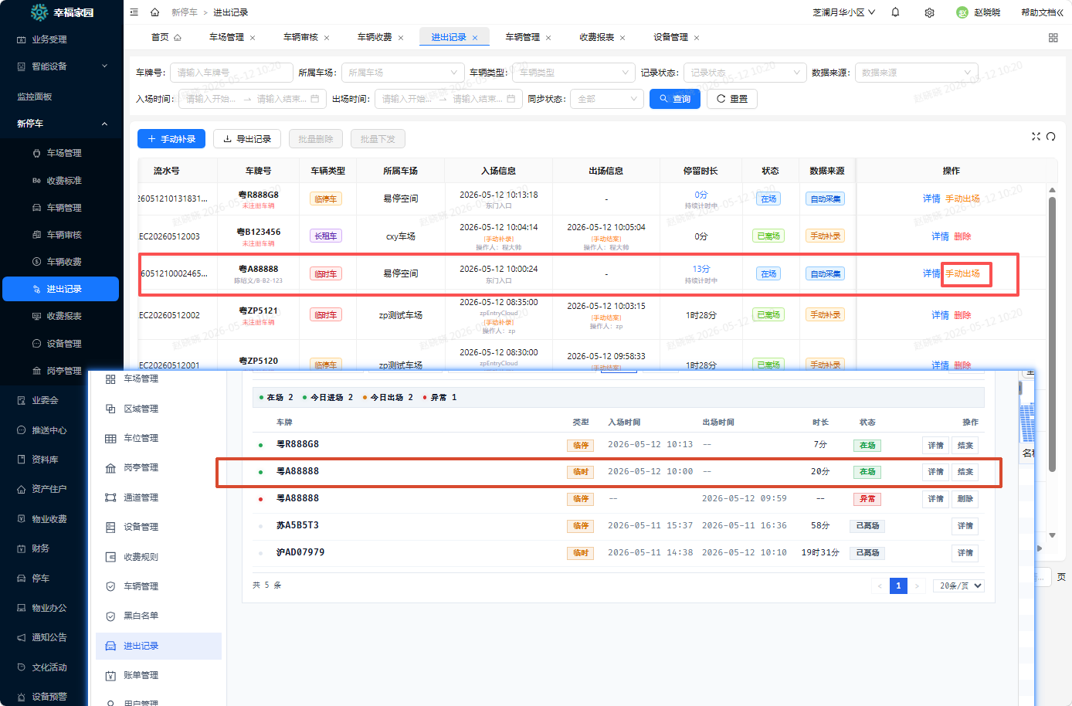
Task: Click 删除 for 粤B123456 row
Action: (x=962, y=236)
